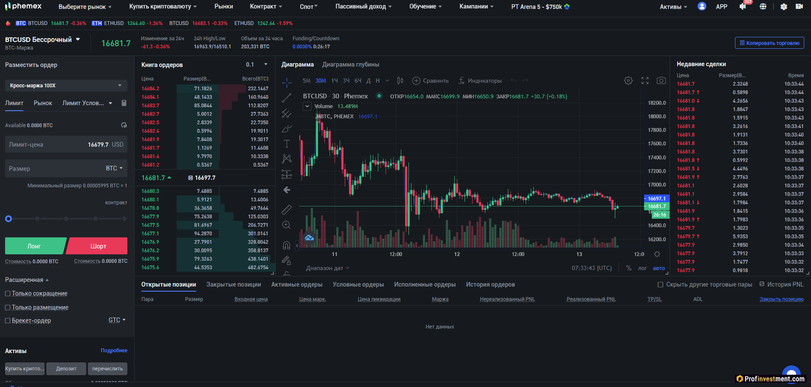Image resolution: width=811 pixels, height=387 pixels.
Task: Open the site settings gear in header
Action: click(784, 6)
